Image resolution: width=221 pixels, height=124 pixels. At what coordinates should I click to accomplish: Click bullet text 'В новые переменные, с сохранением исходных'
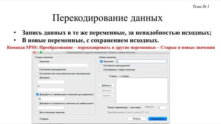(90, 40)
